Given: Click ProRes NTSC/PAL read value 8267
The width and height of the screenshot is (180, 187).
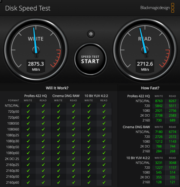Looking at the screenshot, I should click(x=173, y=101).
